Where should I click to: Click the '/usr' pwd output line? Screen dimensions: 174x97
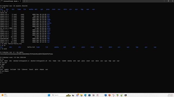coord(2,66)
